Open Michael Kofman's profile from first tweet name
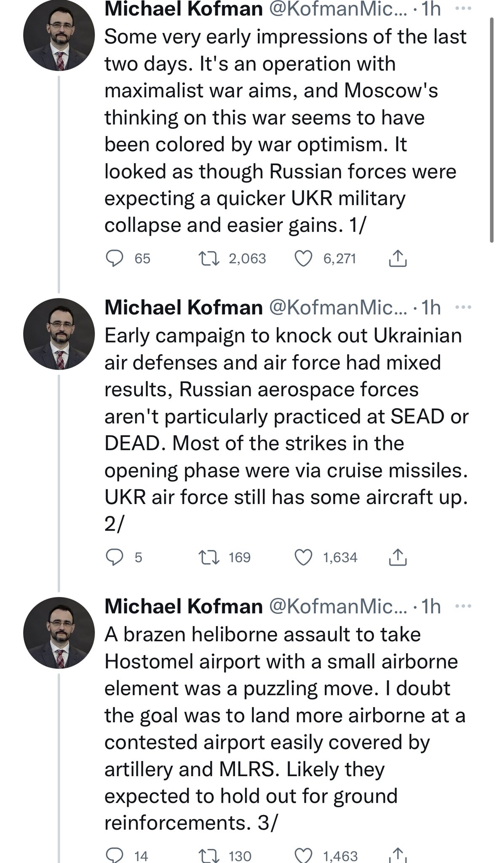This screenshot has width=497, height=863. [x=184, y=8]
